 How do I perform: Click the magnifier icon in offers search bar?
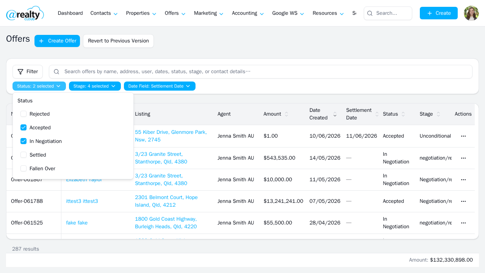click(x=56, y=72)
